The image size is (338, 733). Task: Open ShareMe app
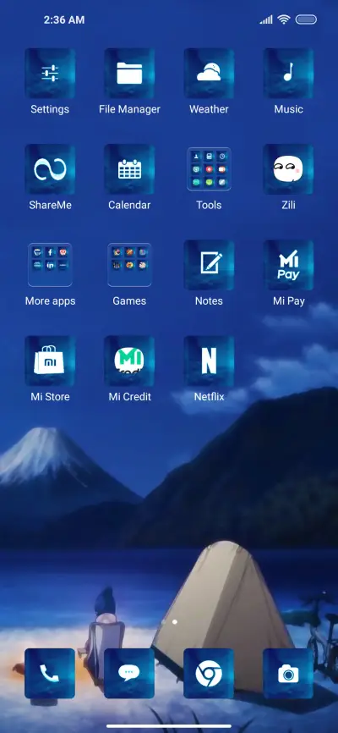coord(50,169)
